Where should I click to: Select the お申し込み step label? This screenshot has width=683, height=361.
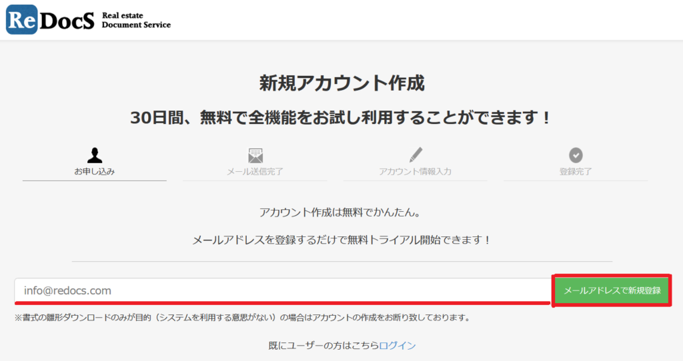[x=95, y=171]
